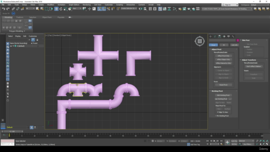This screenshot has height=152, width=270.
Task: Open the Modifiers menu
Action: 51,5
